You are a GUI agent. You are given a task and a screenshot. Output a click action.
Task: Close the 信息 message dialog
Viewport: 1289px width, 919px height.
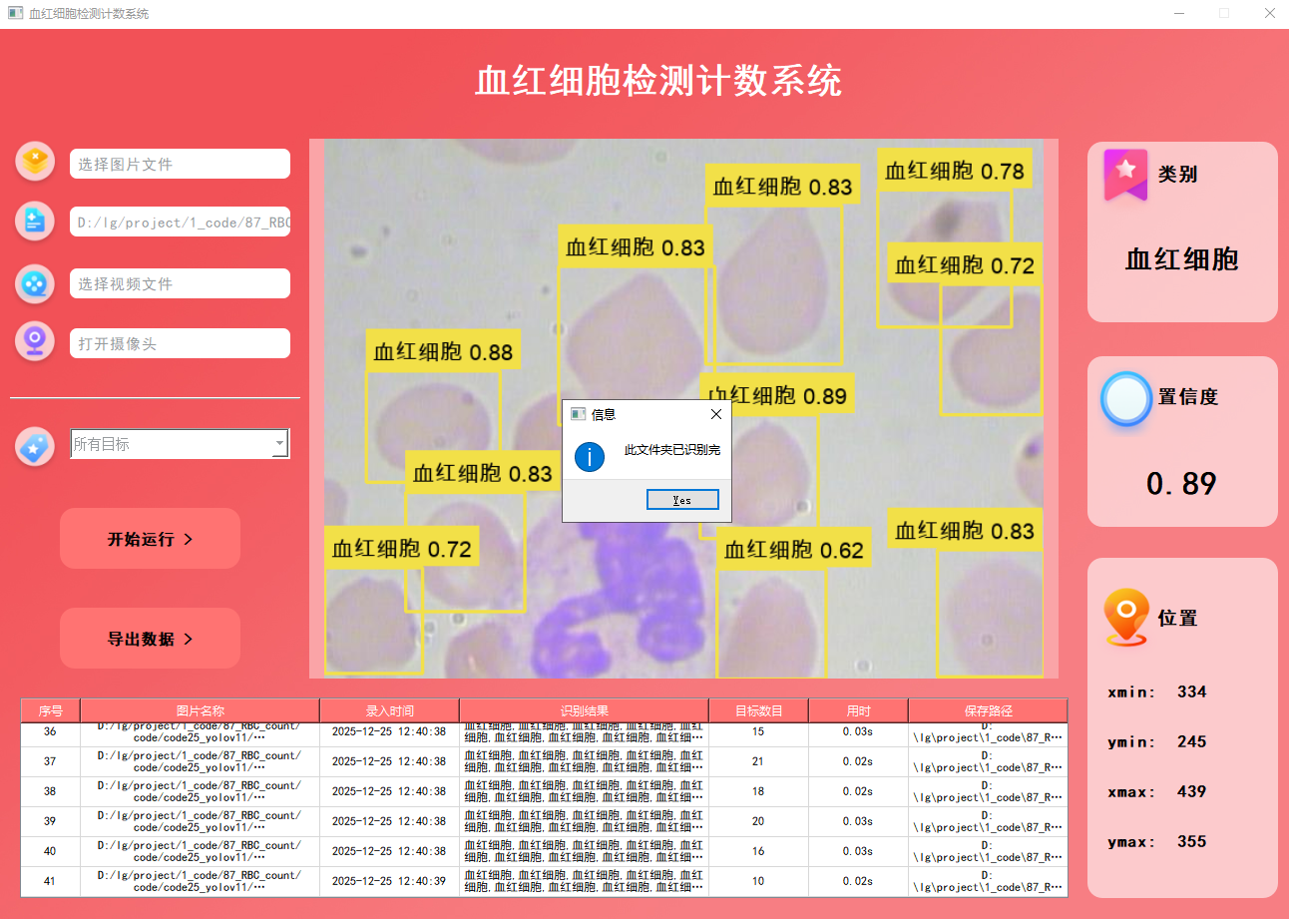(715, 413)
